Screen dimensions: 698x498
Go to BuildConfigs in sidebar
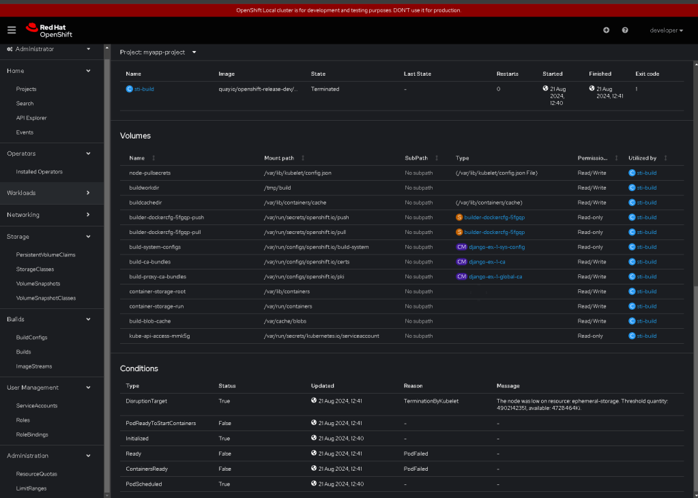(31, 337)
